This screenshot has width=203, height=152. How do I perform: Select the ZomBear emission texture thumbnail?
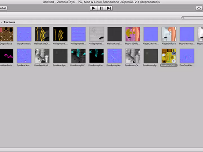6,56
